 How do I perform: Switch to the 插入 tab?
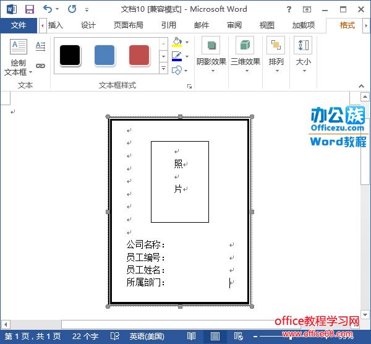click(56, 25)
